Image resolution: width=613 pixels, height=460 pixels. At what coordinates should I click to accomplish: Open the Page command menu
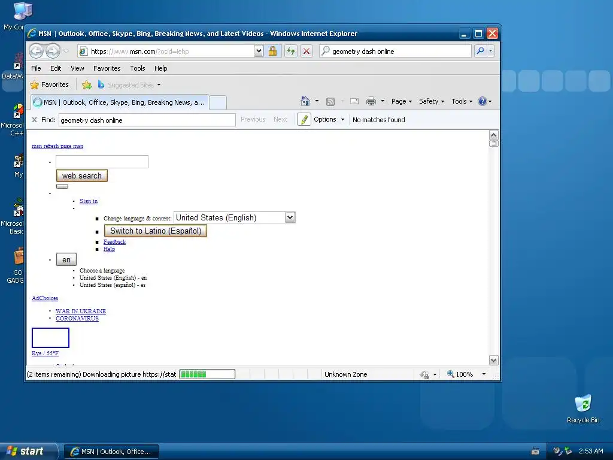(402, 101)
